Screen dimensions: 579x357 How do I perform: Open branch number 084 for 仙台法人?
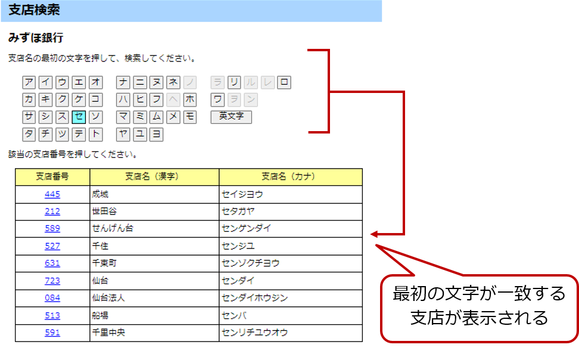[52, 298]
